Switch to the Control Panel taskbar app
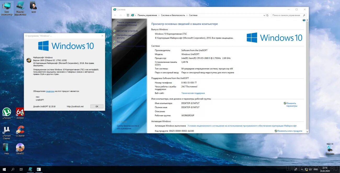 30,169
